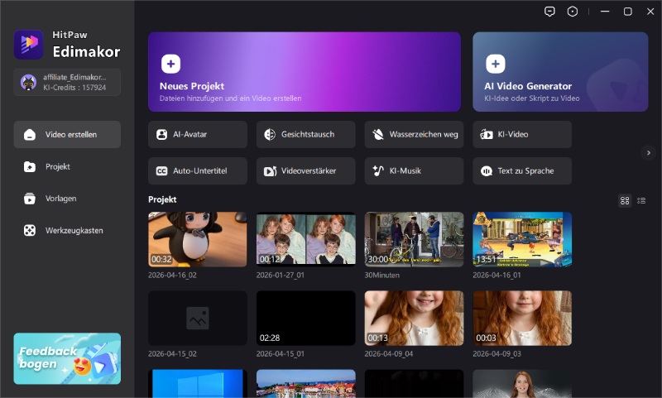This screenshot has width=662, height=398.
Task: Click the Projekt folder icon in sidebar
Action: 30,166
